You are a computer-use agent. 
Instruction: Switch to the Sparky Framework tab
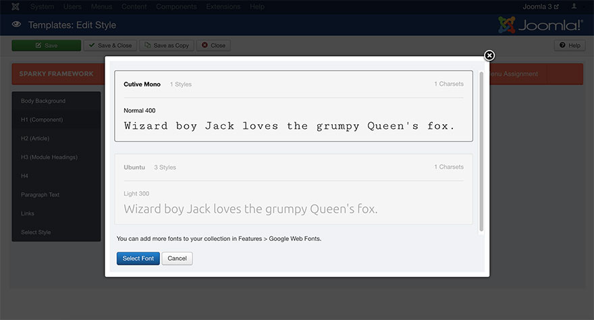(x=57, y=74)
